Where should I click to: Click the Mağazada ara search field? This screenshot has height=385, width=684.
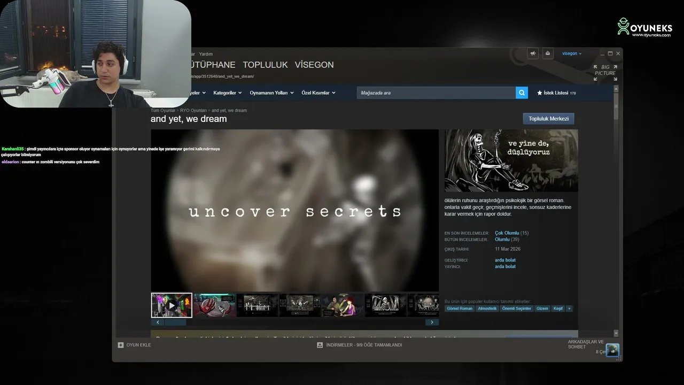[436, 93]
